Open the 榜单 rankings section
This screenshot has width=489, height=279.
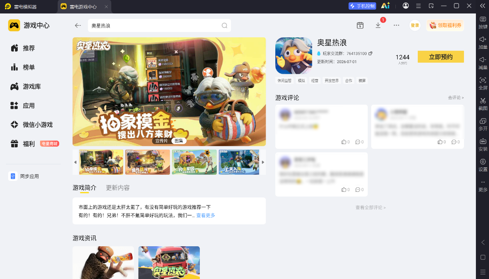[23, 67]
